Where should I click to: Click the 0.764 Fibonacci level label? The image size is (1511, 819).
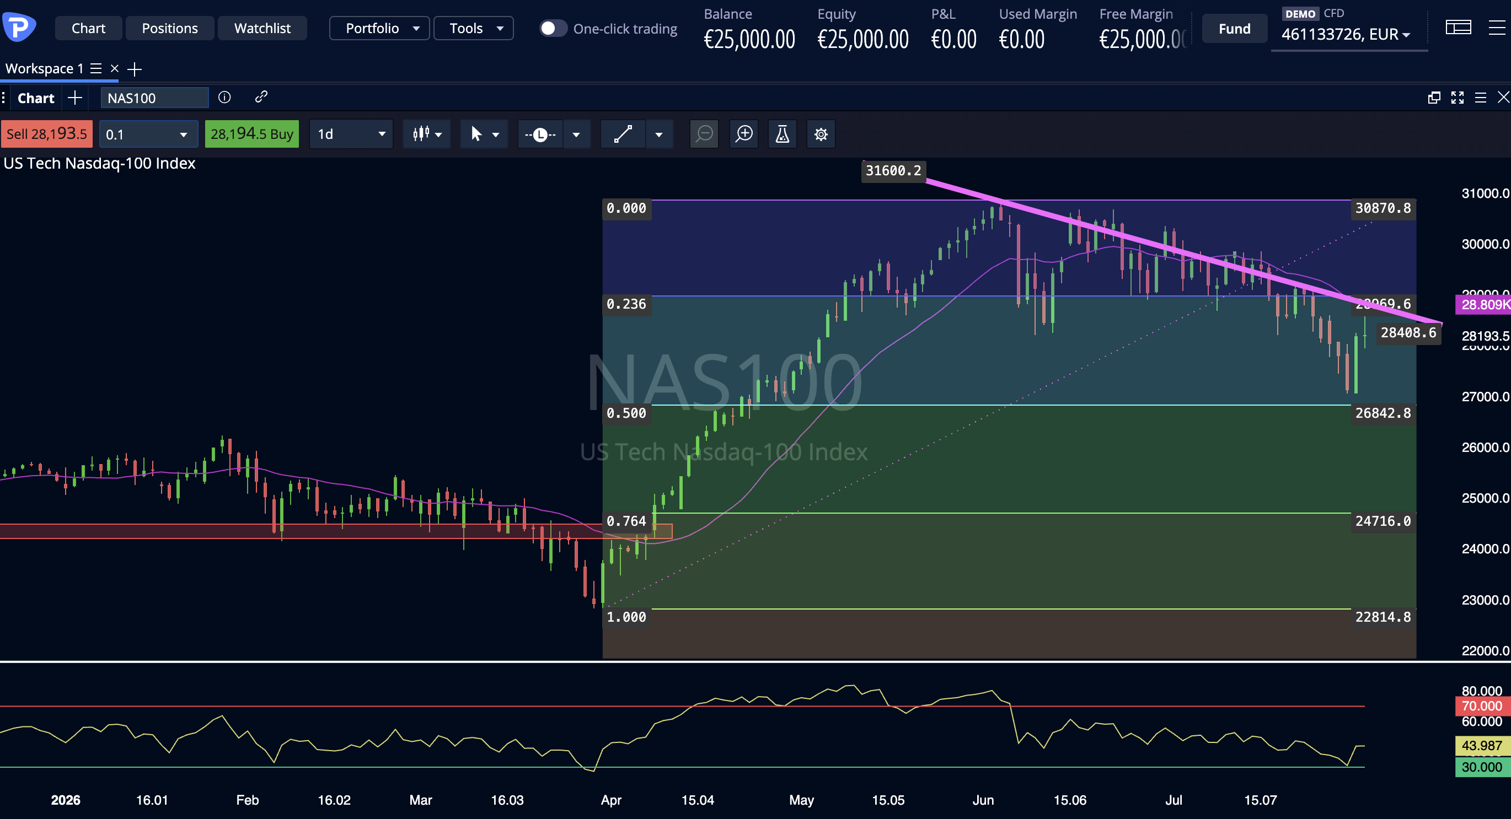626,521
